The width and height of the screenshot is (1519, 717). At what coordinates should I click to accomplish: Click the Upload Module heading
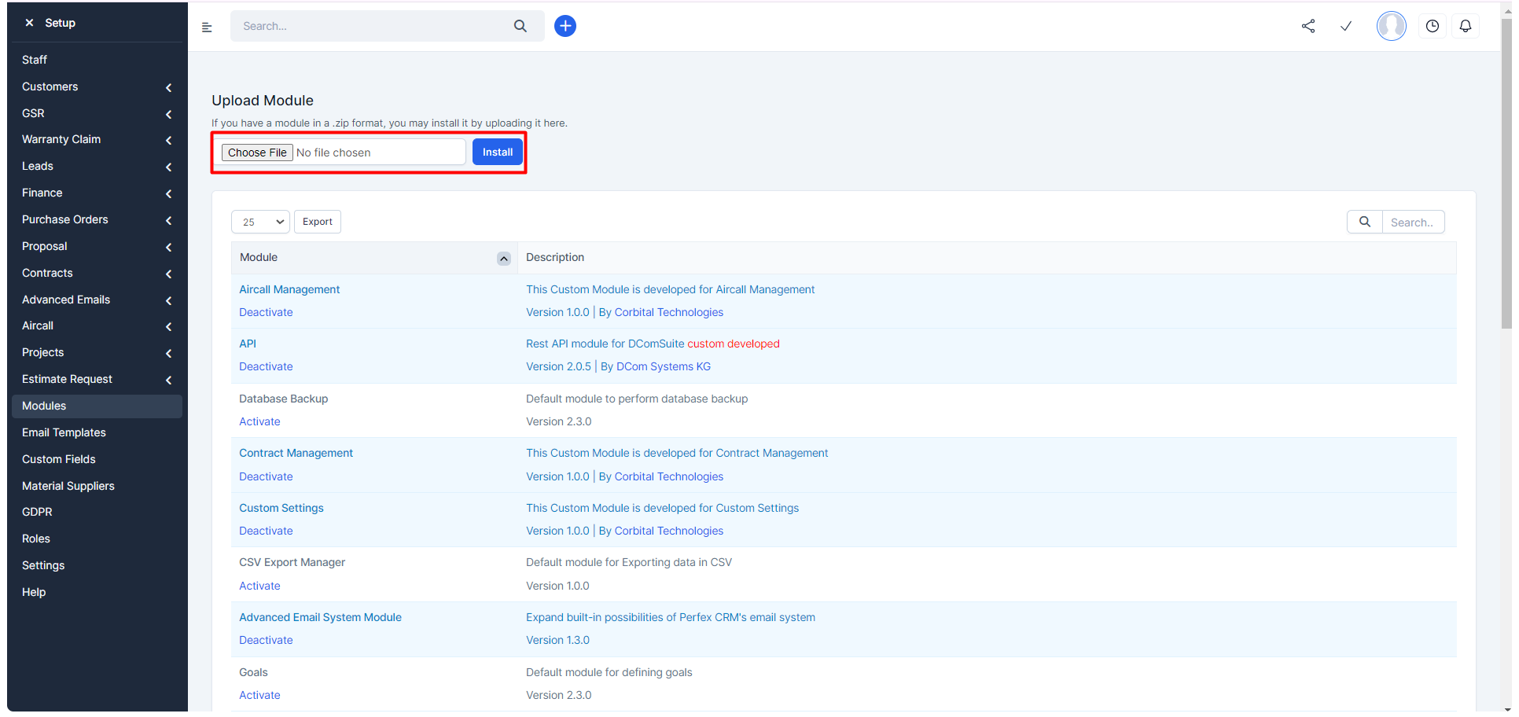pos(263,101)
